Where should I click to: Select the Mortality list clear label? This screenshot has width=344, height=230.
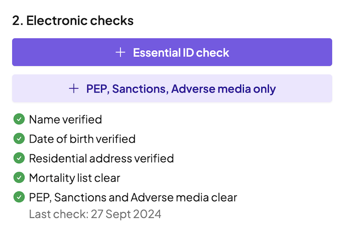point(75,178)
